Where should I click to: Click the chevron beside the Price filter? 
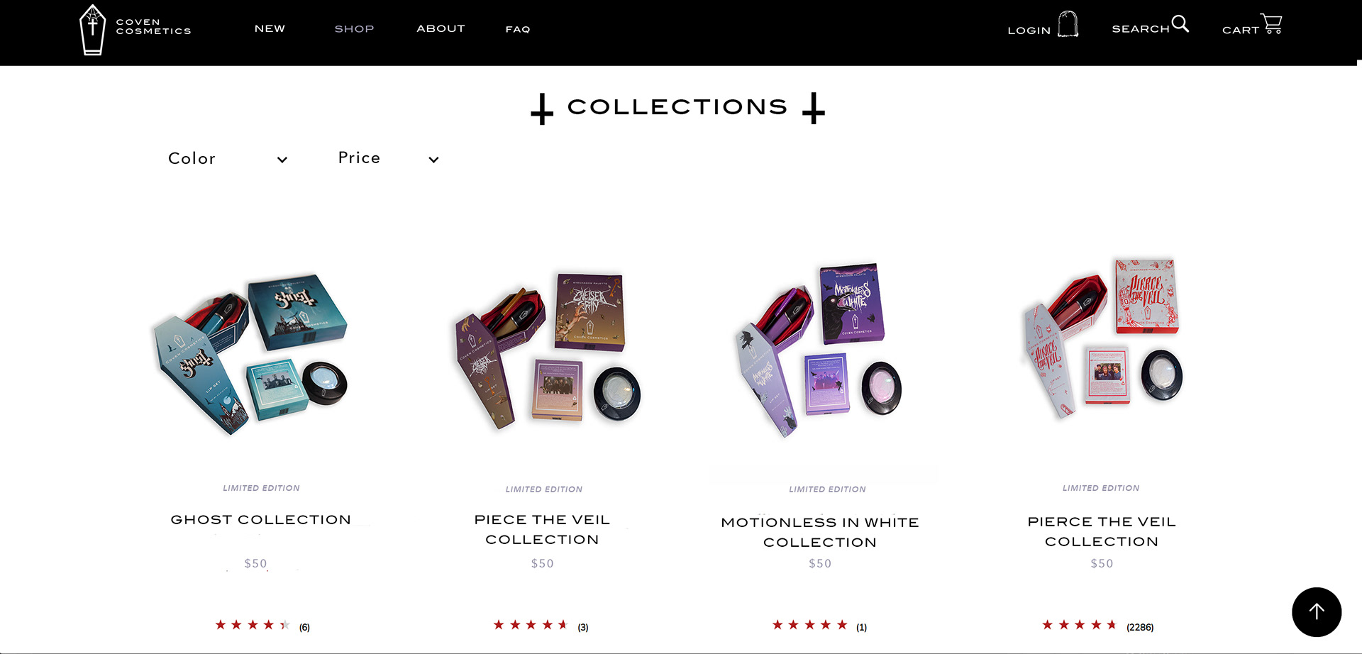(x=433, y=160)
